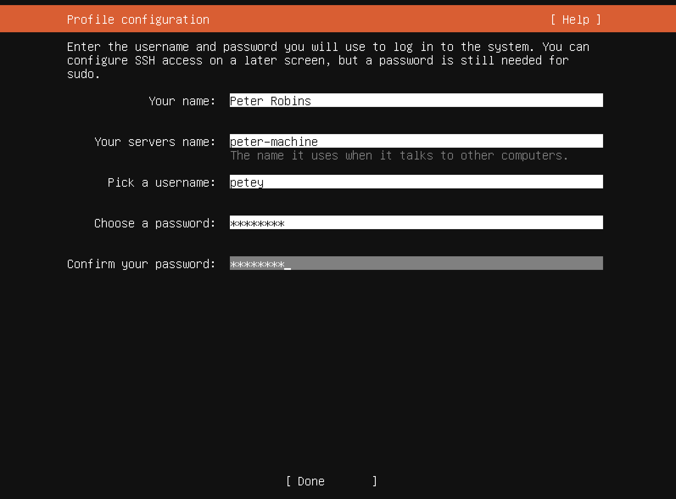Place cursor on the text petey
676x499 pixels.
click(246, 182)
